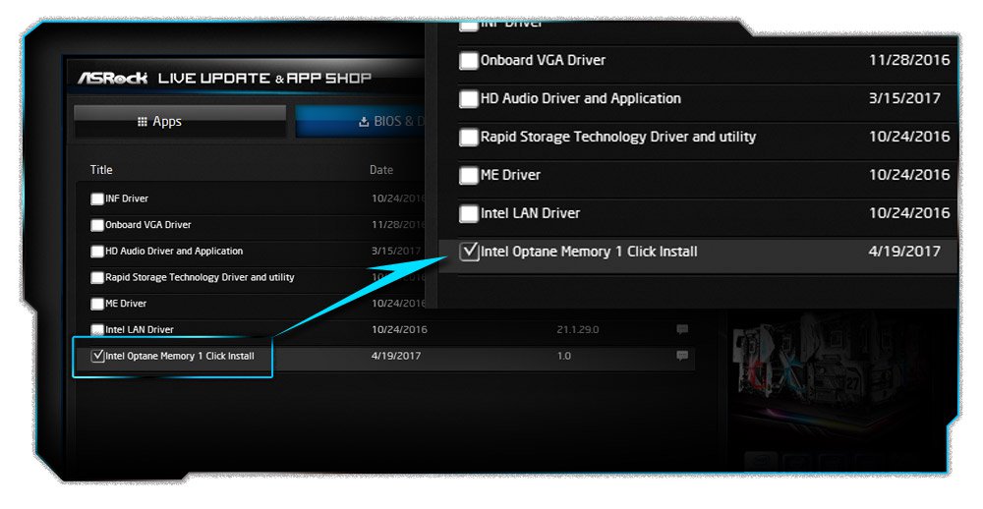Click the download icon on BIOS & Drivers tab

(364, 122)
